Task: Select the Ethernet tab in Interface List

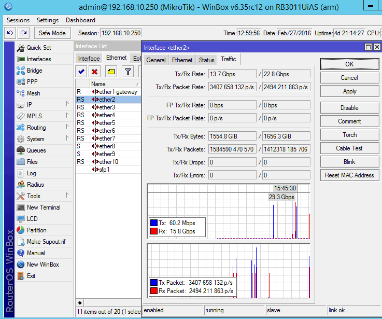Action: (117, 58)
